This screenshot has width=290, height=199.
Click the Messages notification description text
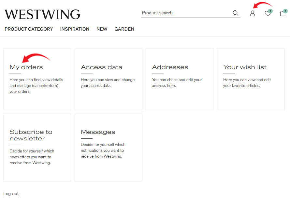[103, 150]
